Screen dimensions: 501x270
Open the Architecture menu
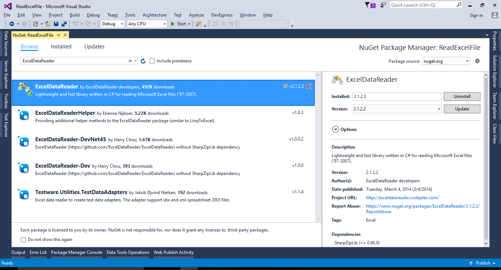pos(154,15)
